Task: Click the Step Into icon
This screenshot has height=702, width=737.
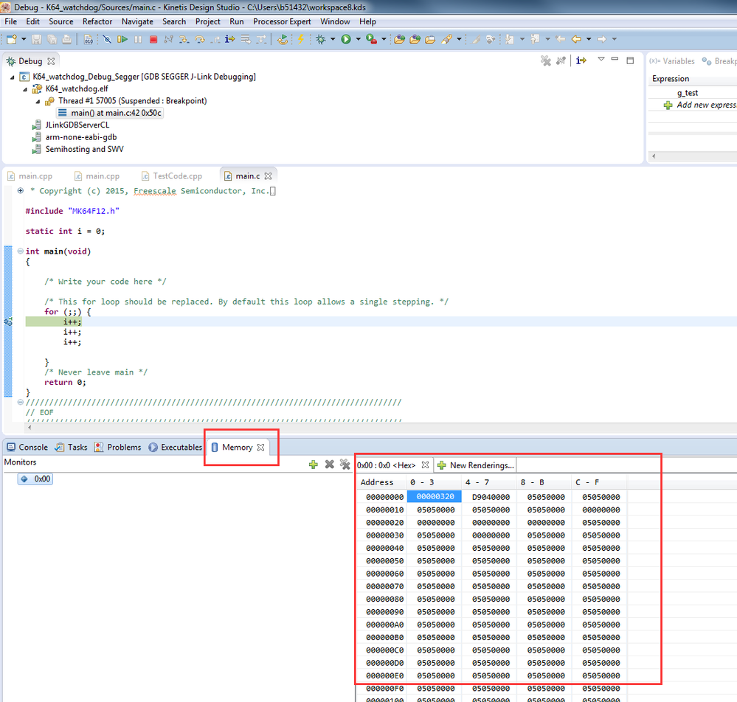Action: tap(184, 40)
